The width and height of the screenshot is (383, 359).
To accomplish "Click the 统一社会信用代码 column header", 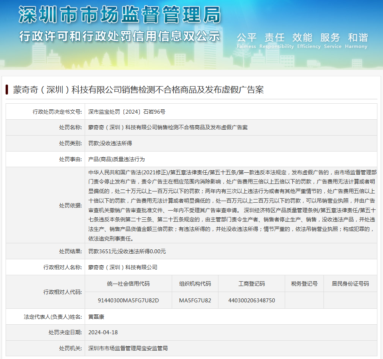I will tap(128, 284).
